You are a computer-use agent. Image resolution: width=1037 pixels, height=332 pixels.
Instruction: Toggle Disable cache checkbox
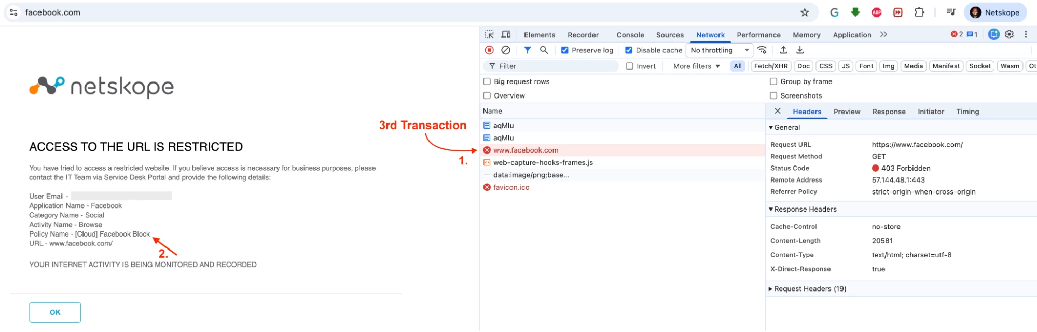click(629, 50)
